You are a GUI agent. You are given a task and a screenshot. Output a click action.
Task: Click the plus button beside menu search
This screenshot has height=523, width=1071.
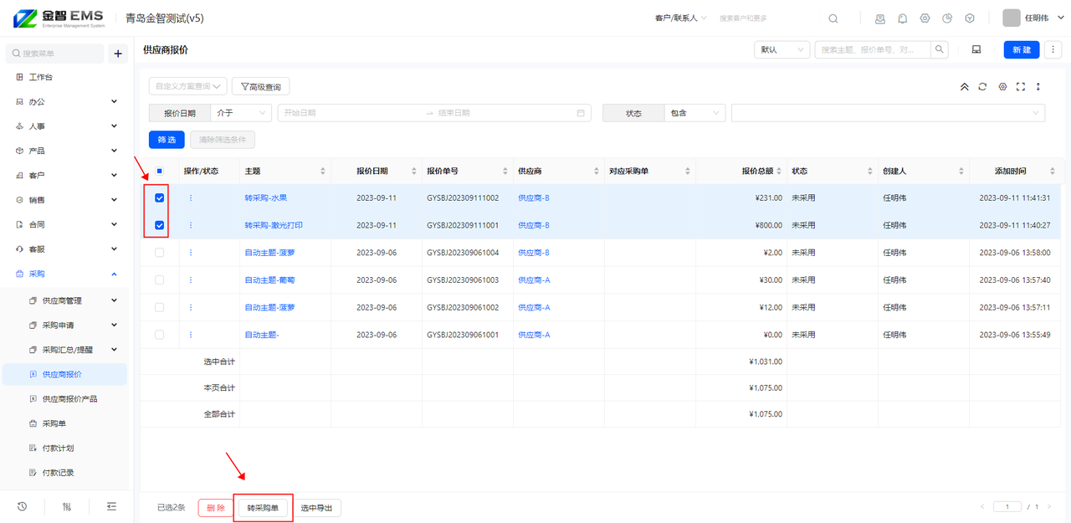pyautogui.click(x=118, y=54)
